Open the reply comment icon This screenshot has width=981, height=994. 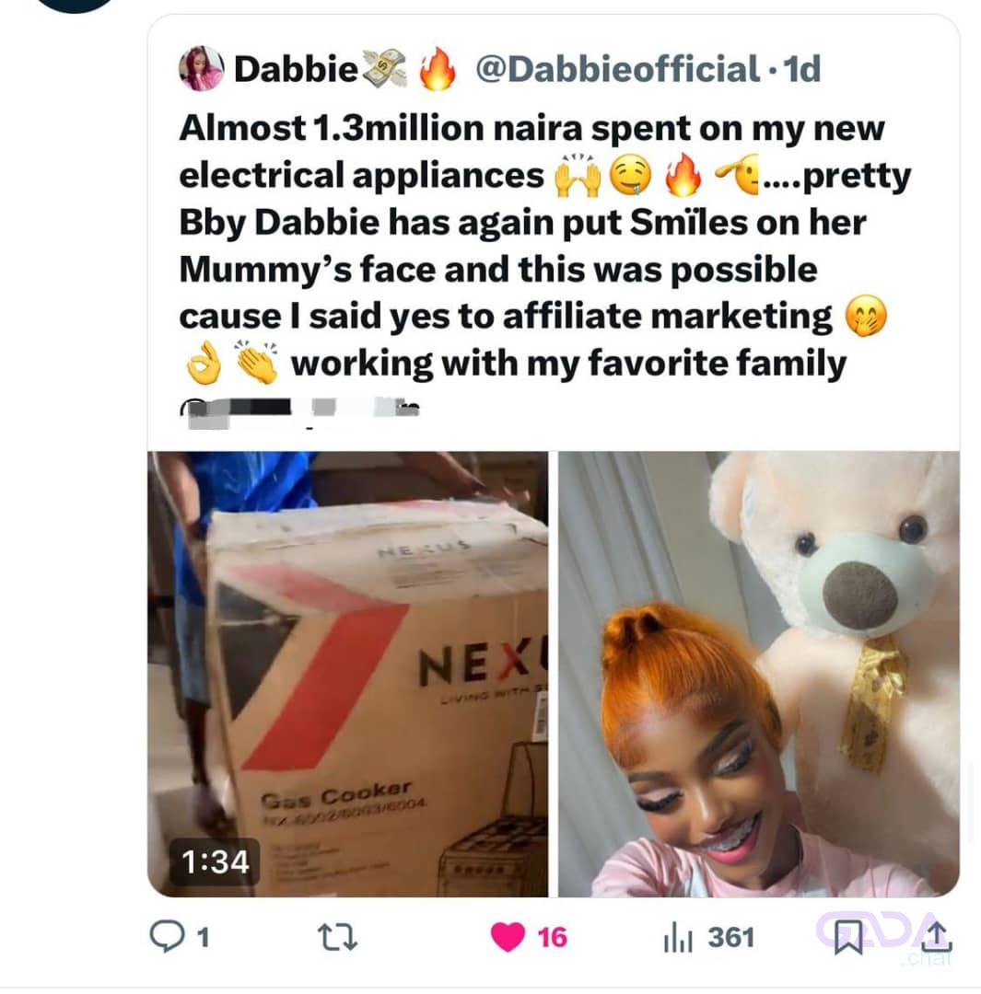(x=167, y=936)
